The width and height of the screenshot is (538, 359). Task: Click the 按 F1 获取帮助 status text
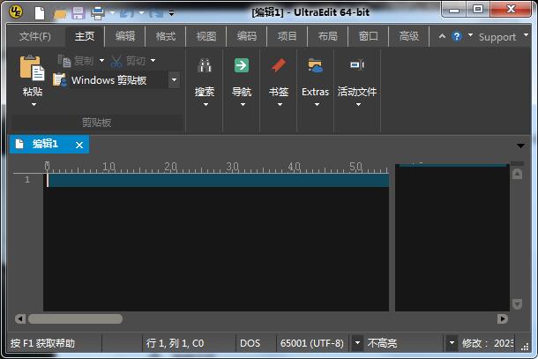click(x=42, y=343)
